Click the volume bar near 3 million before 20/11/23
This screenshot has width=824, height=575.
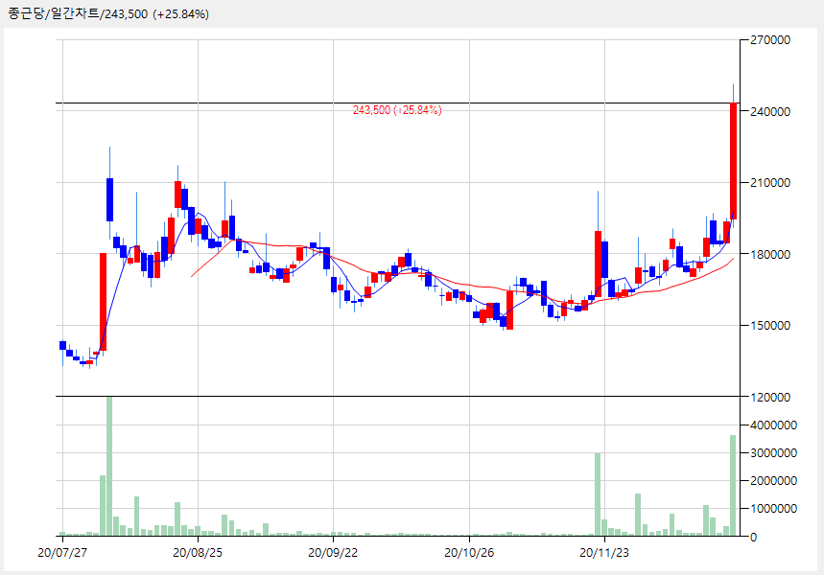tap(598, 494)
